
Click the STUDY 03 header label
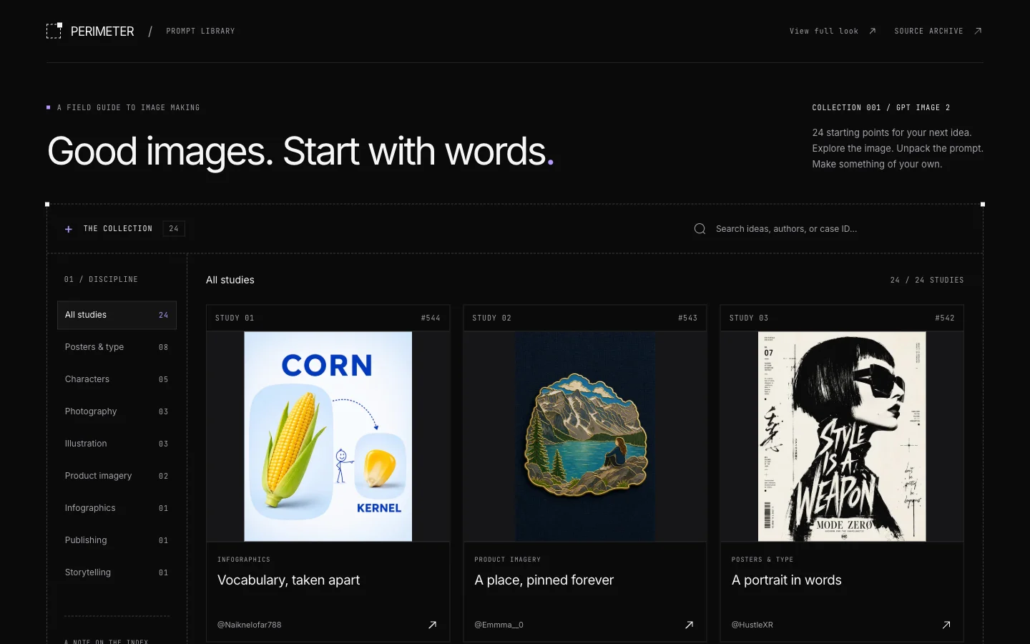pyautogui.click(x=749, y=318)
